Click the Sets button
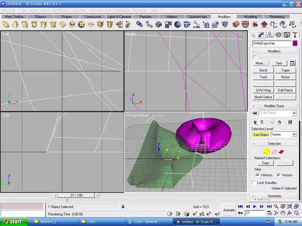302x226 pixels. tap(279, 63)
